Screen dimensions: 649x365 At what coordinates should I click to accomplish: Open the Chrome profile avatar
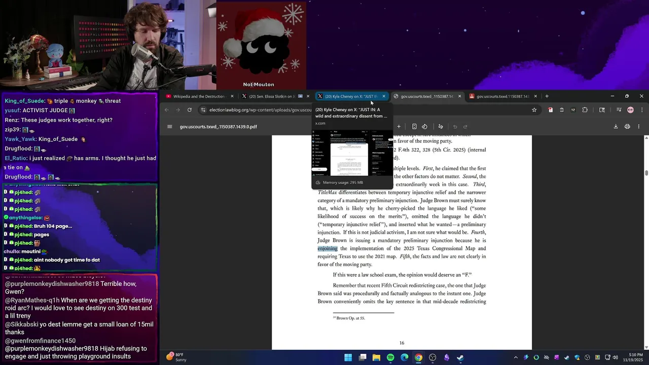point(630,110)
